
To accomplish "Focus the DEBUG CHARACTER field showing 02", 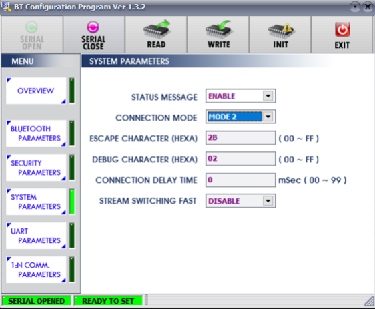I will click(x=240, y=159).
